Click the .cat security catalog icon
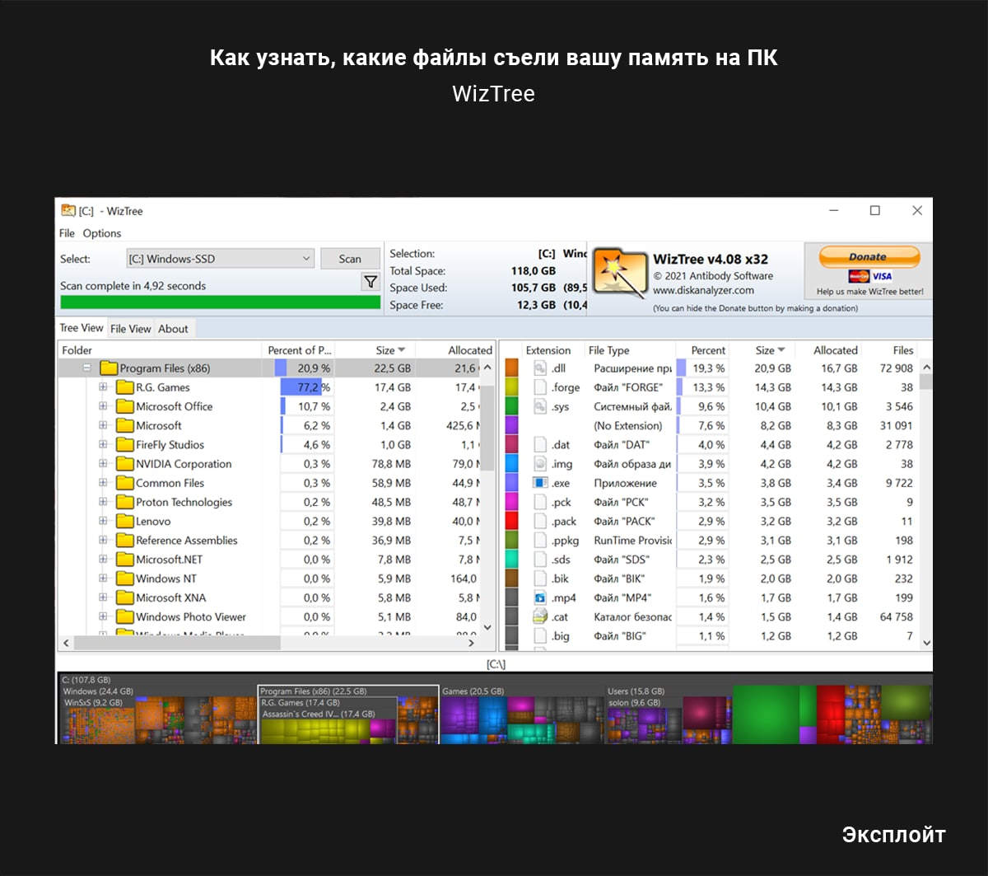This screenshot has width=988, height=876. point(540,616)
